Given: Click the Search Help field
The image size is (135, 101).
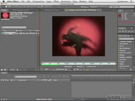Looking at the screenshot, I should coord(121,7).
